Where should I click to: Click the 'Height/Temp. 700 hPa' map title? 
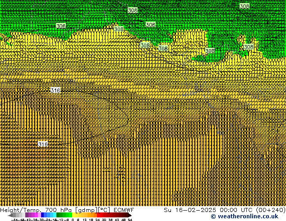[x=36, y=210]
